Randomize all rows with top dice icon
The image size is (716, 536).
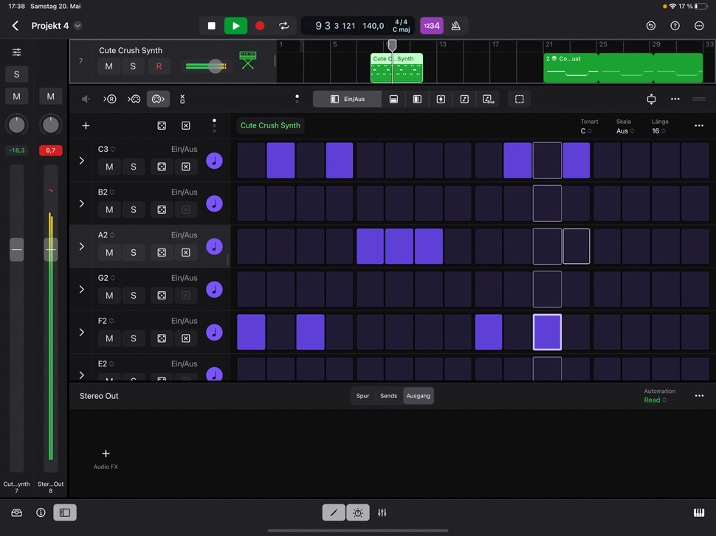pos(162,125)
